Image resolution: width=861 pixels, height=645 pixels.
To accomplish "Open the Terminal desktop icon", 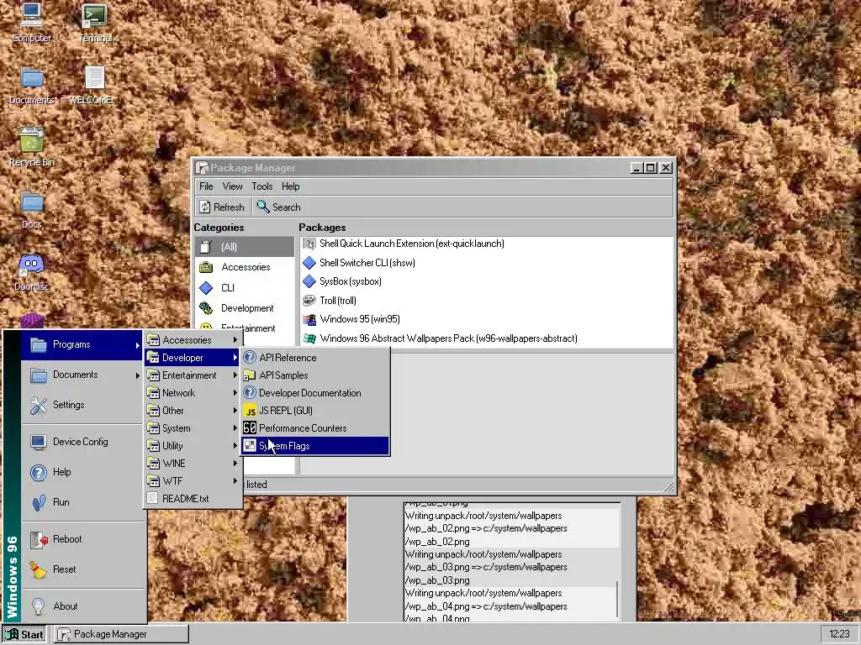I will pyautogui.click(x=94, y=22).
